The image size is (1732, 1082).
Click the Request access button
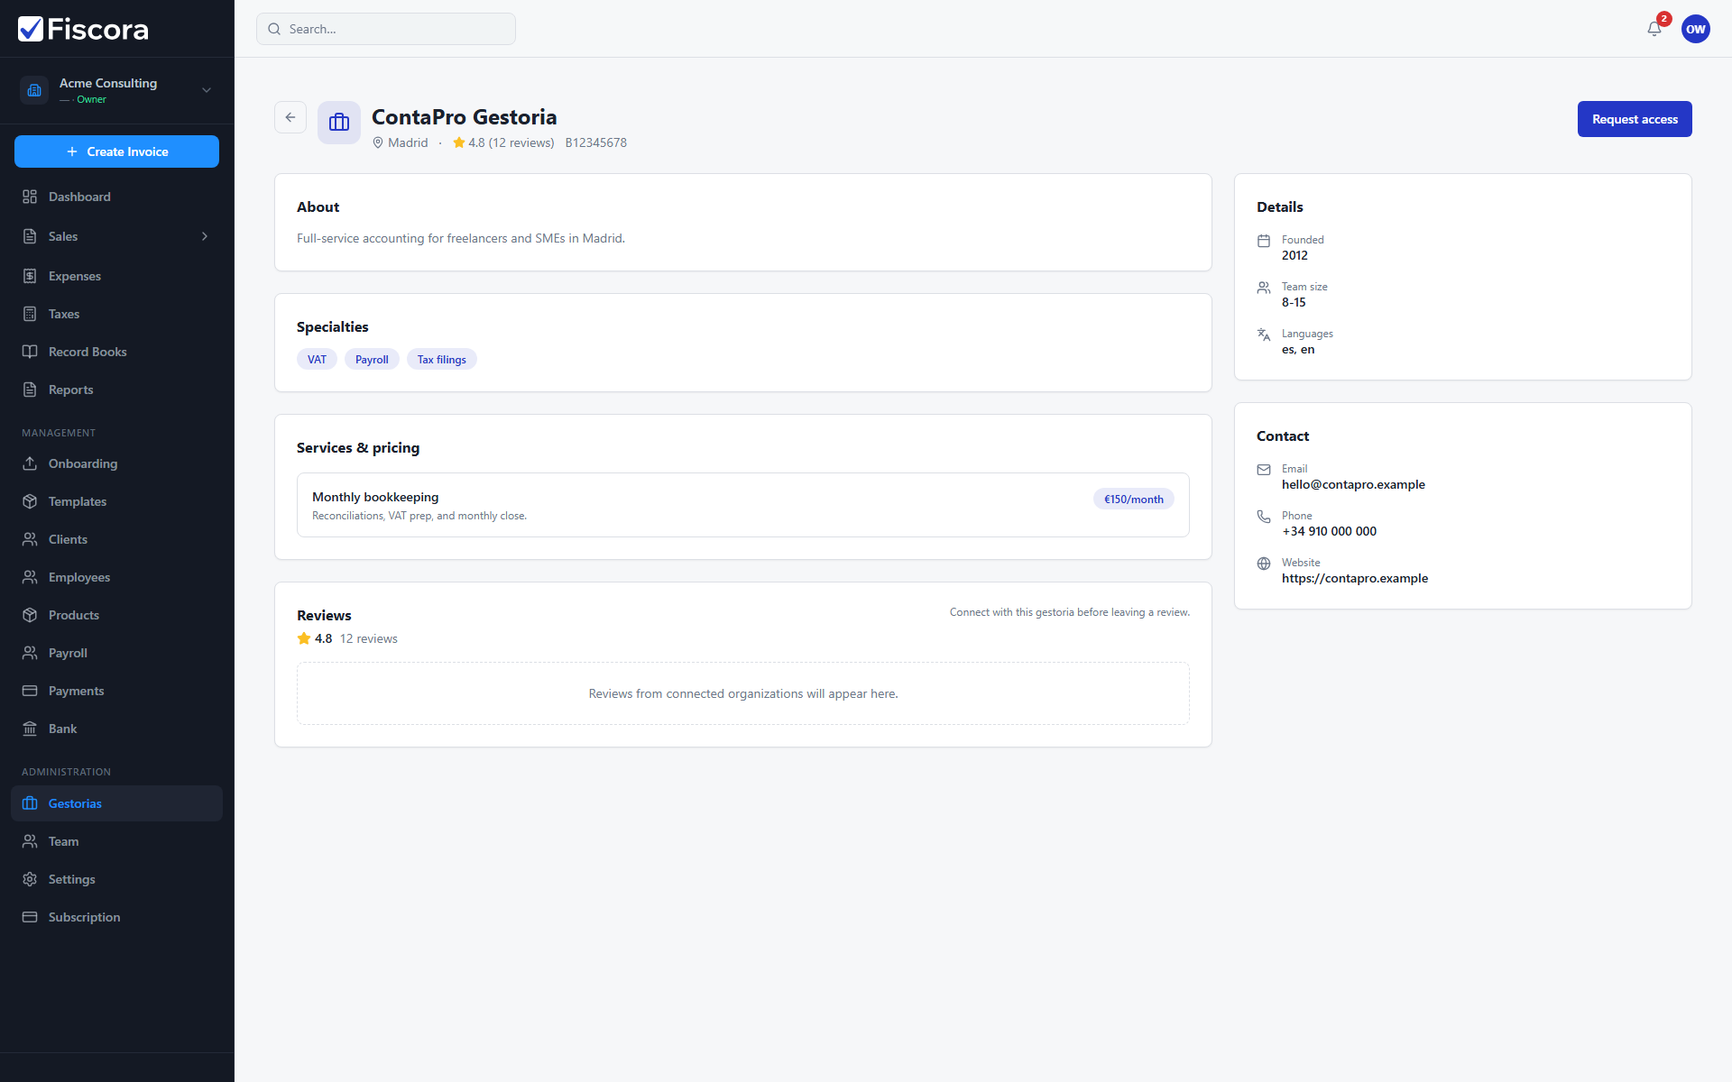coord(1635,119)
